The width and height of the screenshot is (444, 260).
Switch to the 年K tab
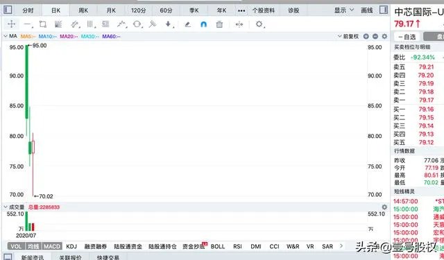coord(221,10)
